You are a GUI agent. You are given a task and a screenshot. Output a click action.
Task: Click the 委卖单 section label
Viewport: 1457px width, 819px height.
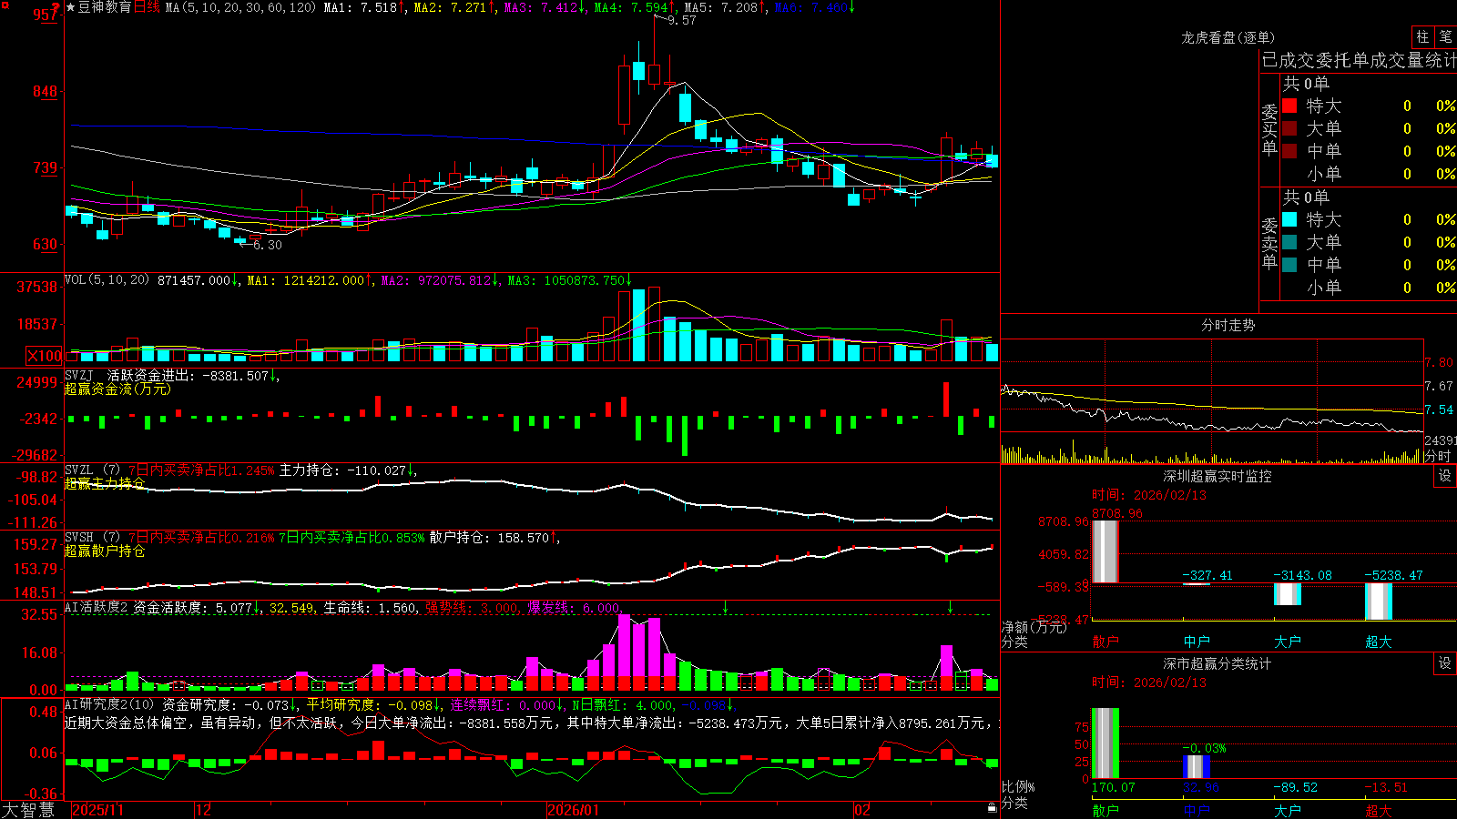(1269, 244)
